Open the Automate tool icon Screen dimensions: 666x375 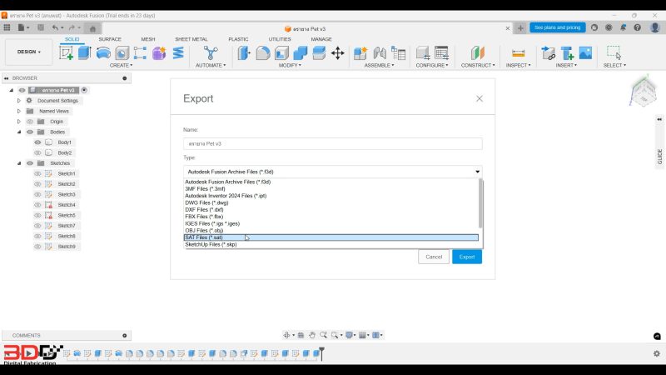[211, 53]
